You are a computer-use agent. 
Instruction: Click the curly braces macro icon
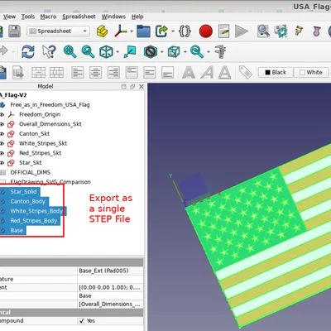click(x=185, y=31)
